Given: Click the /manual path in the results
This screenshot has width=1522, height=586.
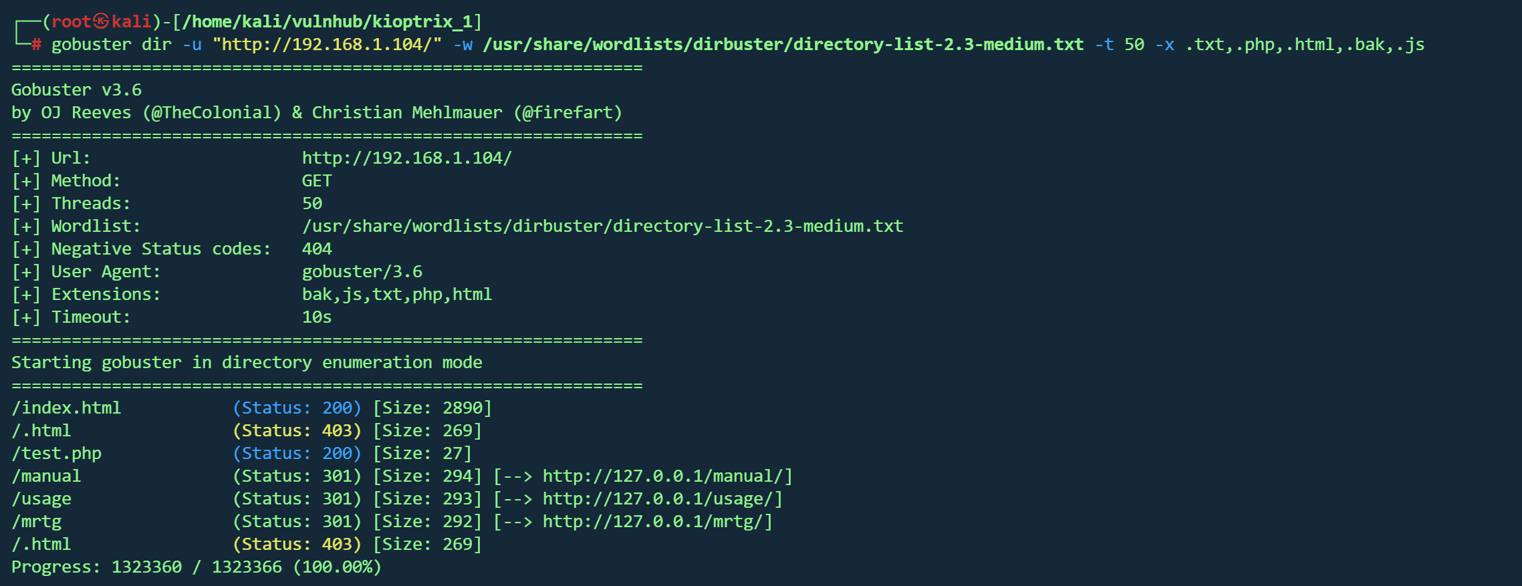Looking at the screenshot, I should (x=46, y=476).
